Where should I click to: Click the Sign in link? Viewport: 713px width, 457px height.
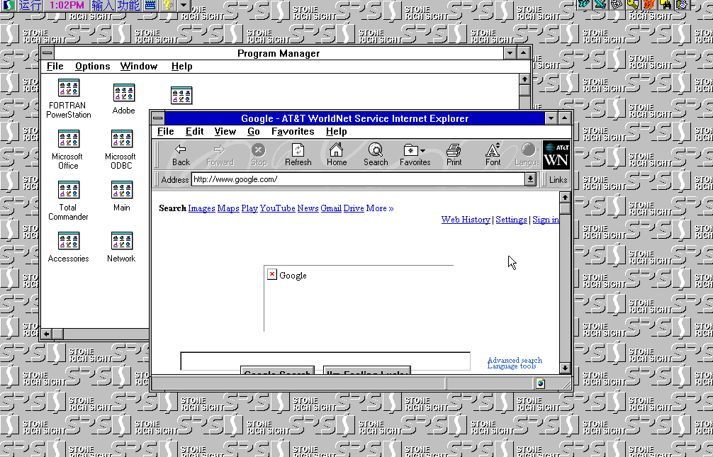546,220
